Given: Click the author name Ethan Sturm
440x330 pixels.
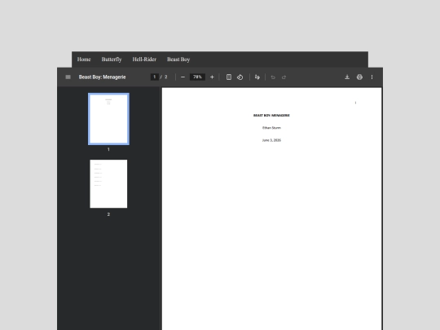Looking at the screenshot, I should click(x=271, y=128).
